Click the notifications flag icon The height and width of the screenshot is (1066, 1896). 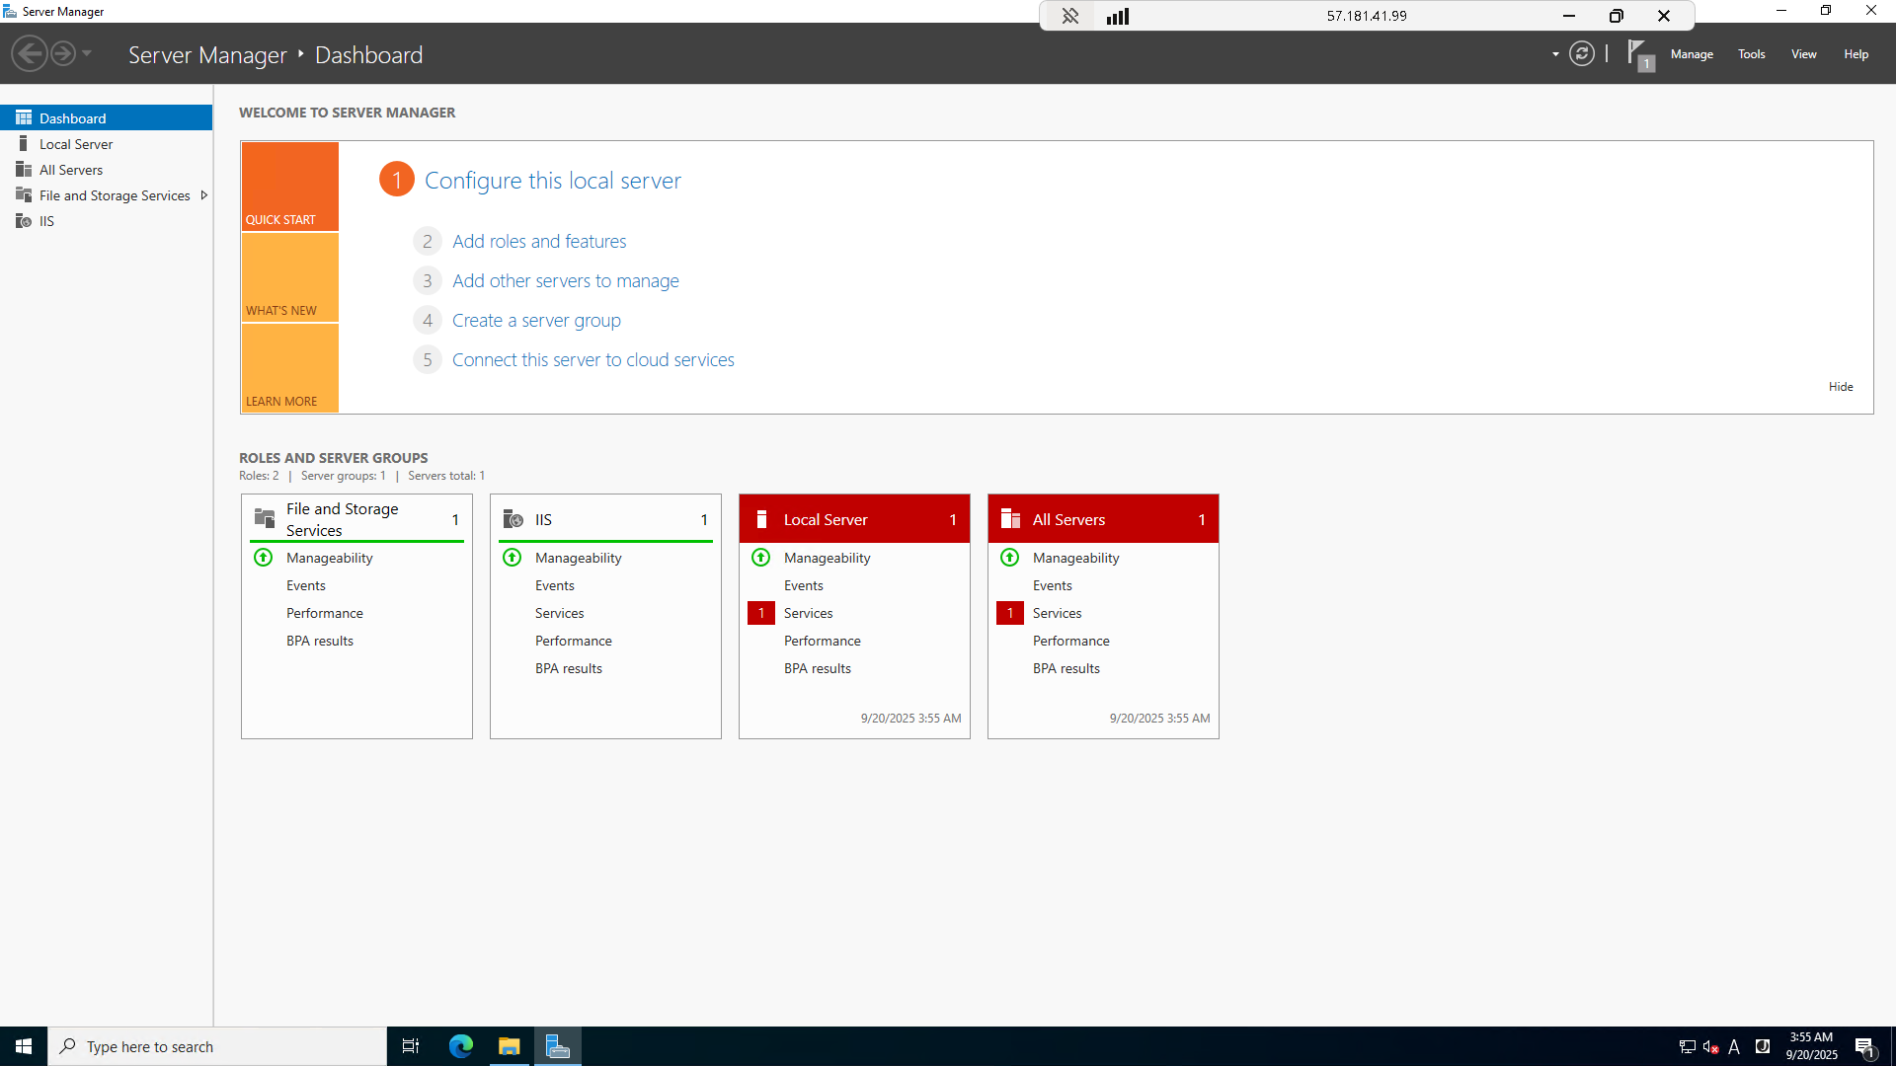coord(1638,54)
